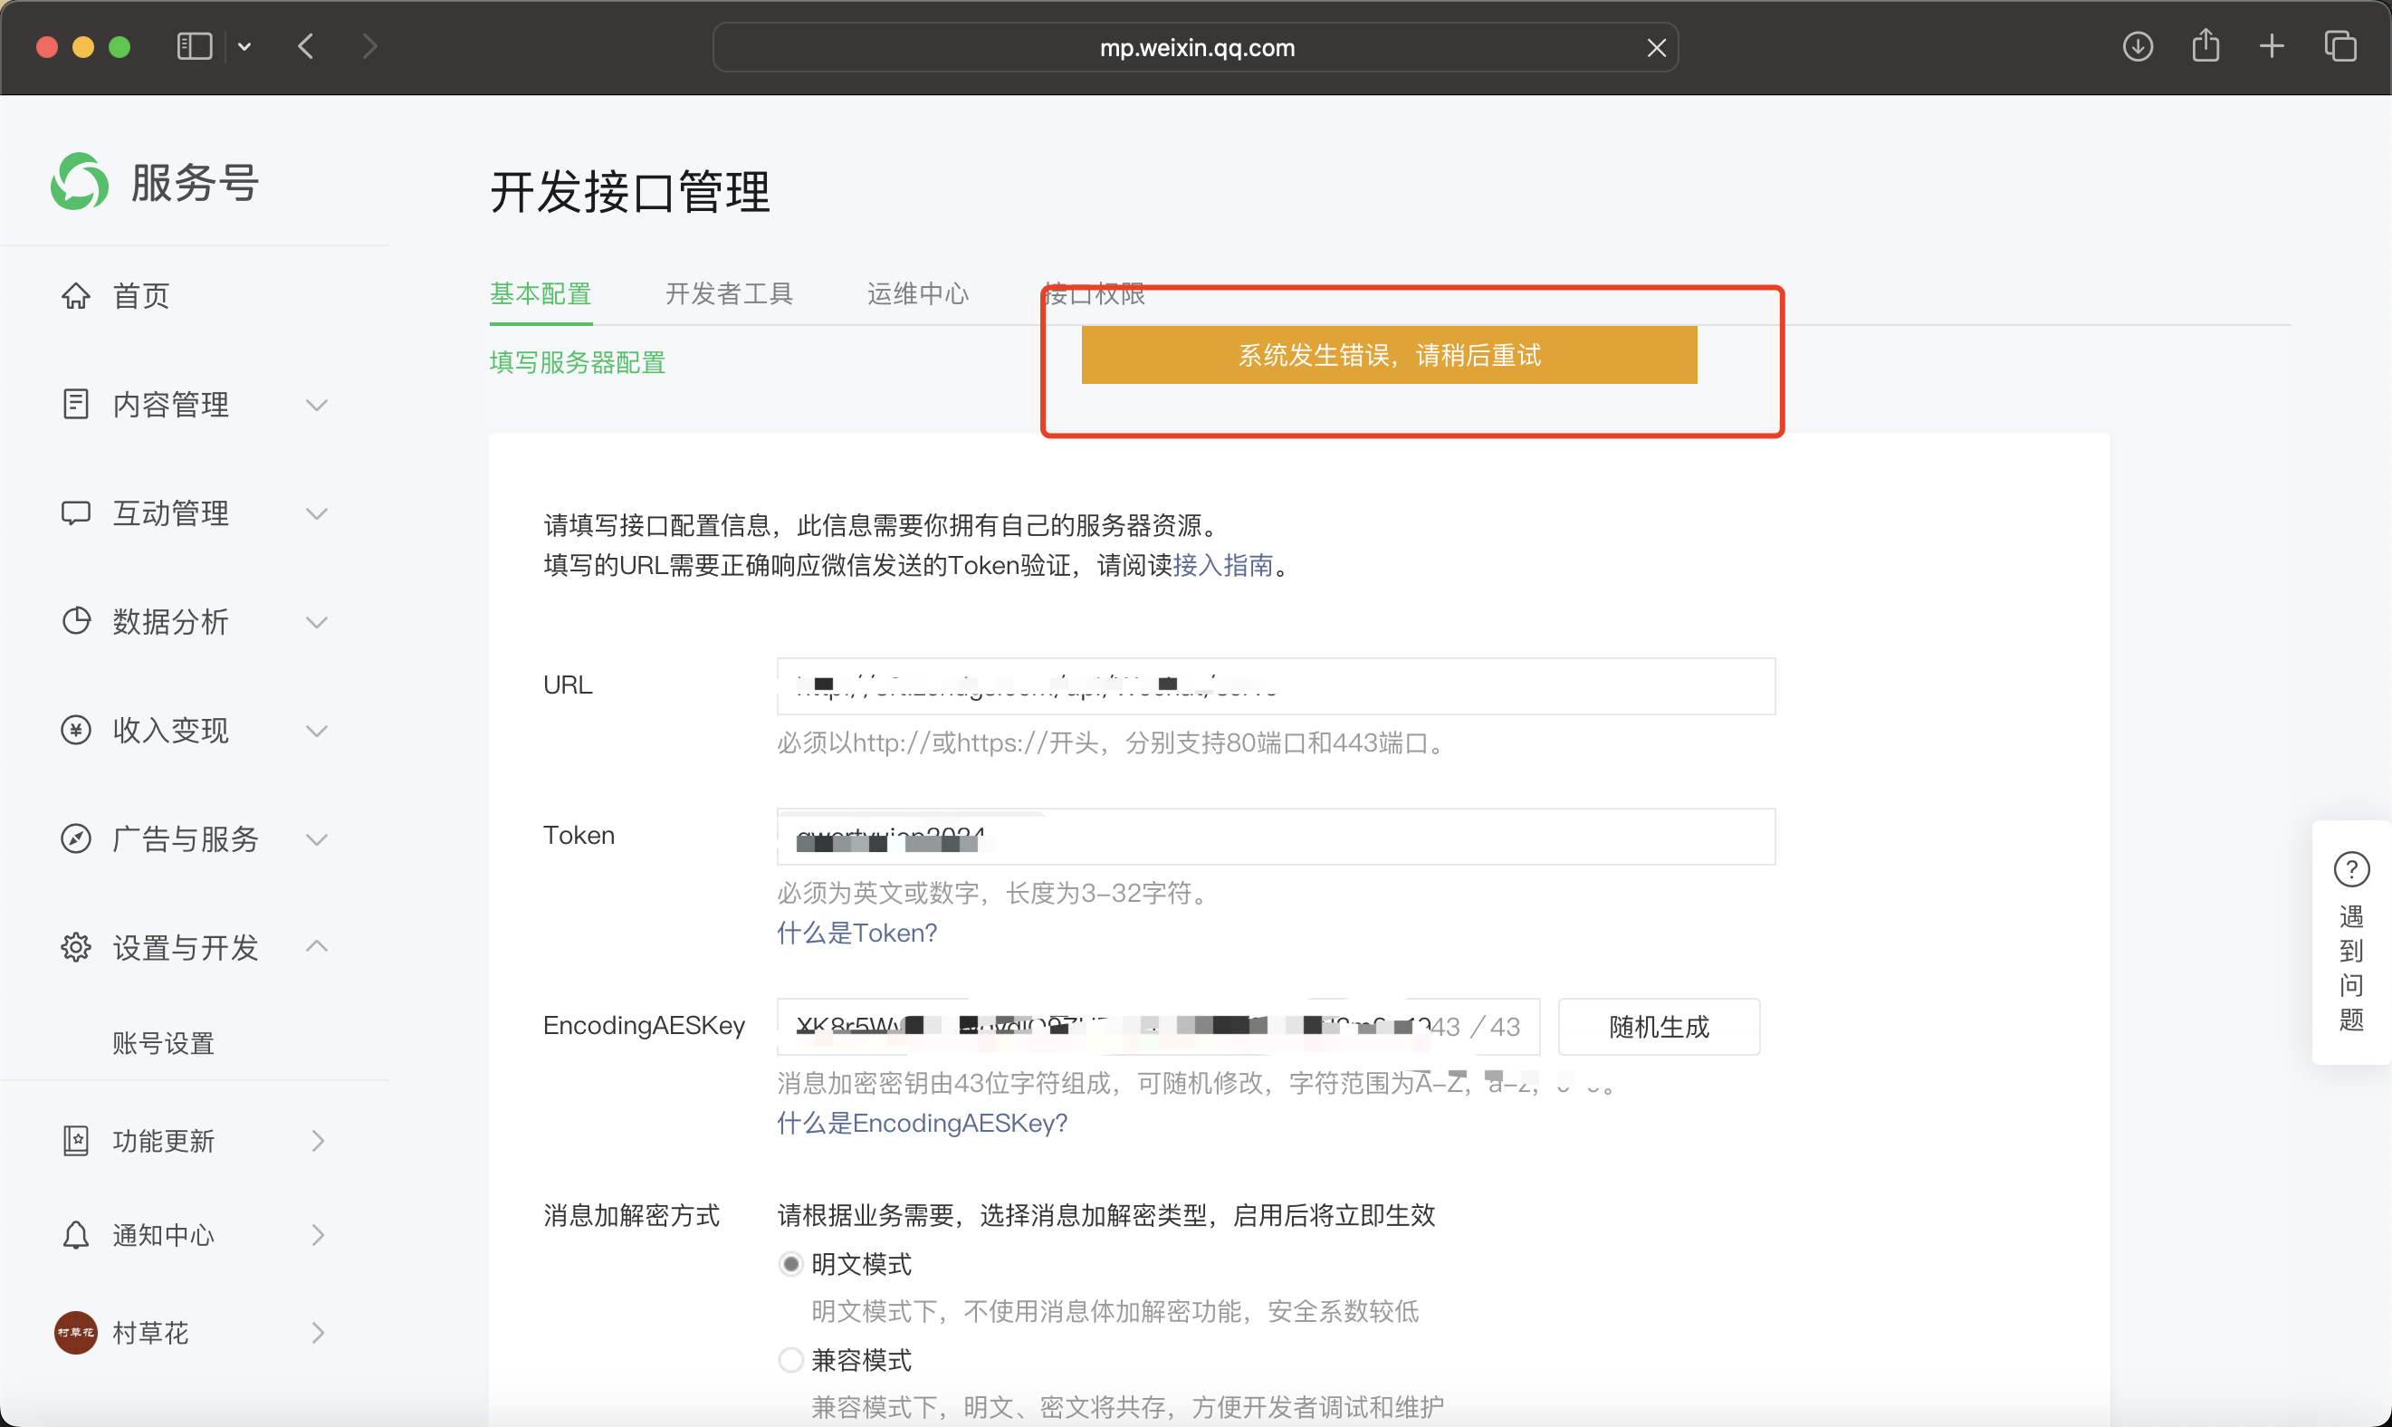Click 首页 label in sidebar
This screenshot has width=2392, height=1427.
[x=141, y=295]
